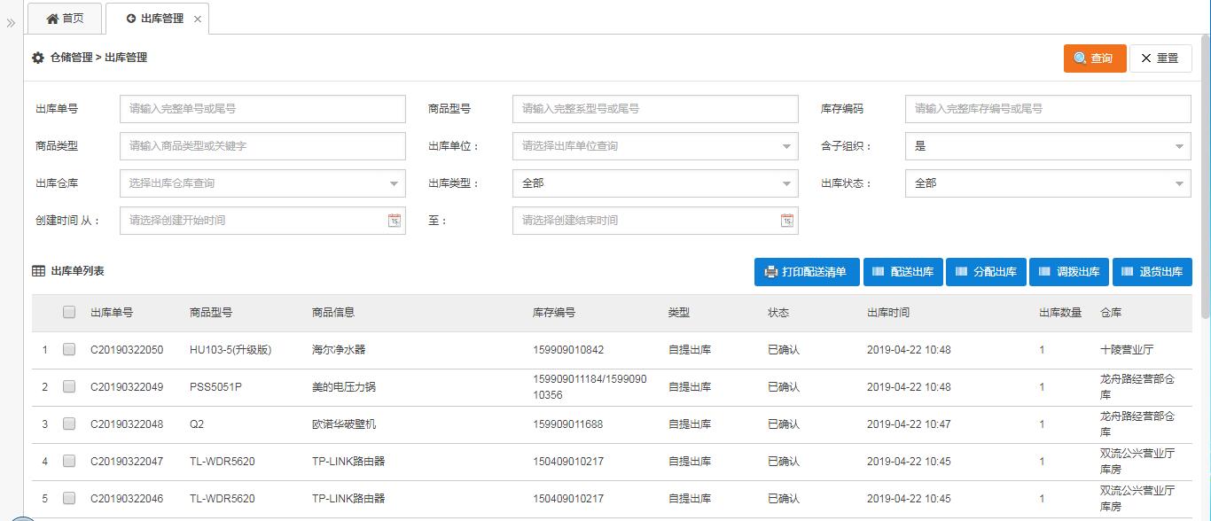Close the 出库管理 tab with X icon
This screenshot has width=1211, height=521.
point(197,19)
